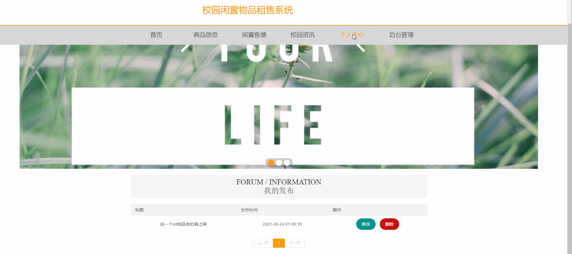Open the 闲置鱼塘 section
This screenshot has width=572, height=254.
[x=254, y=35]
